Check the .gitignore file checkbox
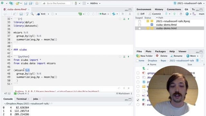This screenshot has height=116, width=206. [x=138, y=73]
